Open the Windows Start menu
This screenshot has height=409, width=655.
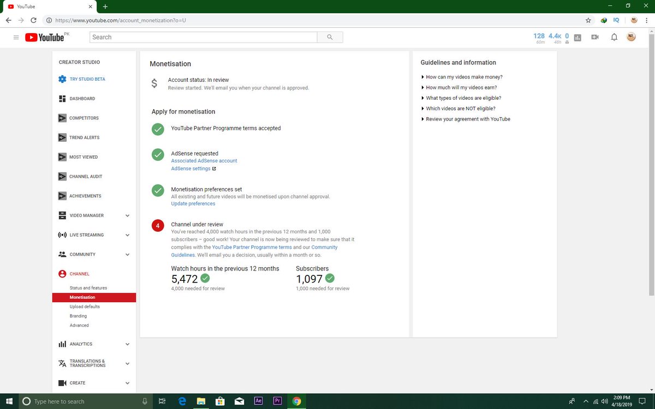coord(9,401)
